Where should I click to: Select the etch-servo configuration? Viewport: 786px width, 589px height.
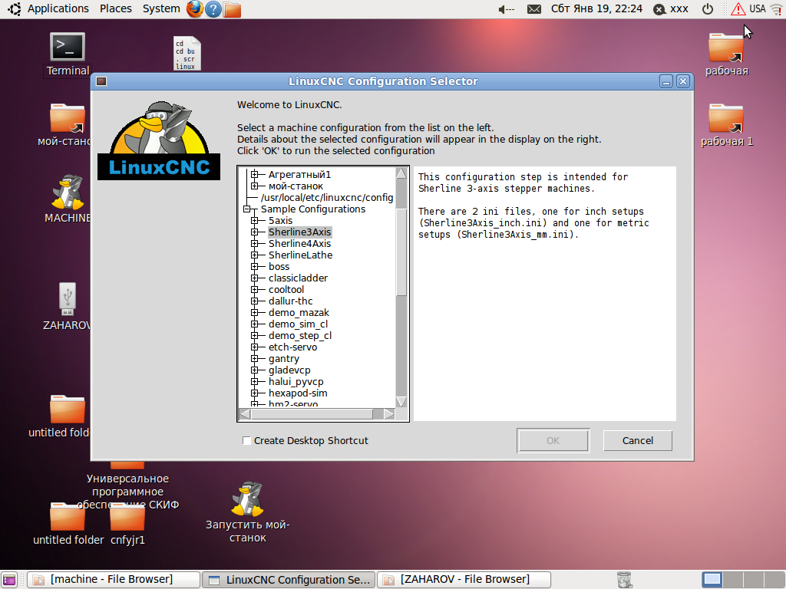[x=292, y=347]
